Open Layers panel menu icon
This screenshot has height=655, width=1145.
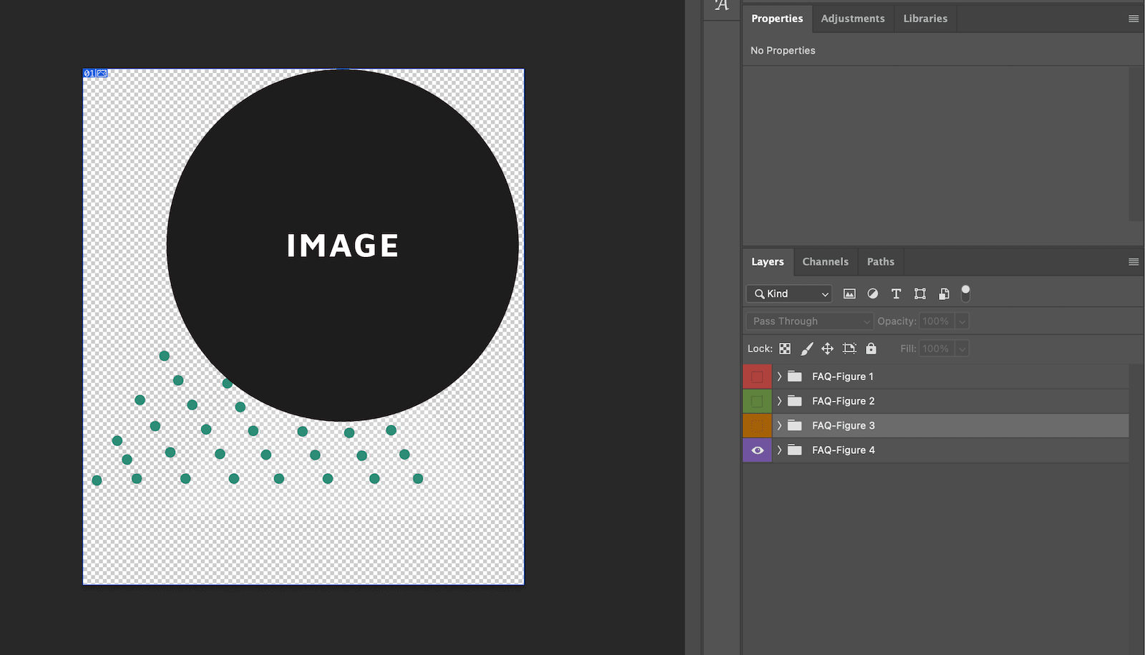[1134, 262]
